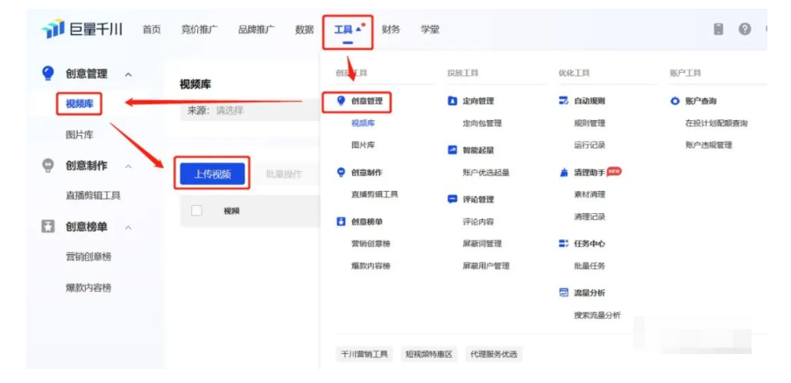Image resolution: width=791 pixels, height=383 pixels.
Task: Collapse the sidebar 创意制作 section chevron
Action: (128, 167)
